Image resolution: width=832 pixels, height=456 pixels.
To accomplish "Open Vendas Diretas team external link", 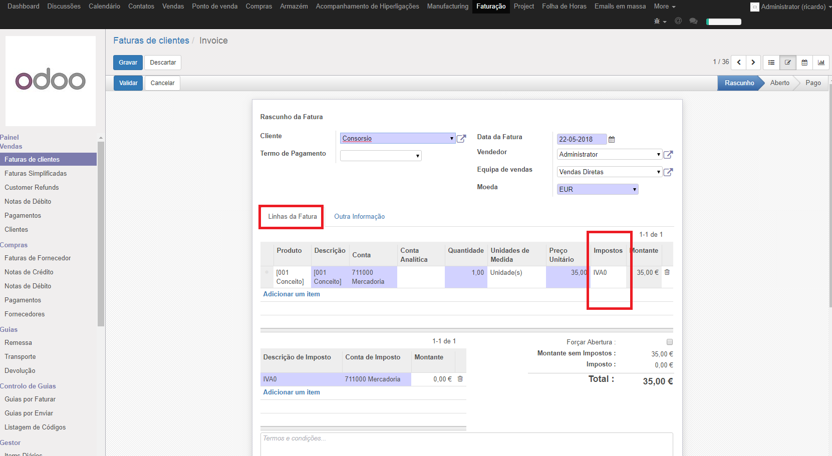I will [x=668, y=172].
